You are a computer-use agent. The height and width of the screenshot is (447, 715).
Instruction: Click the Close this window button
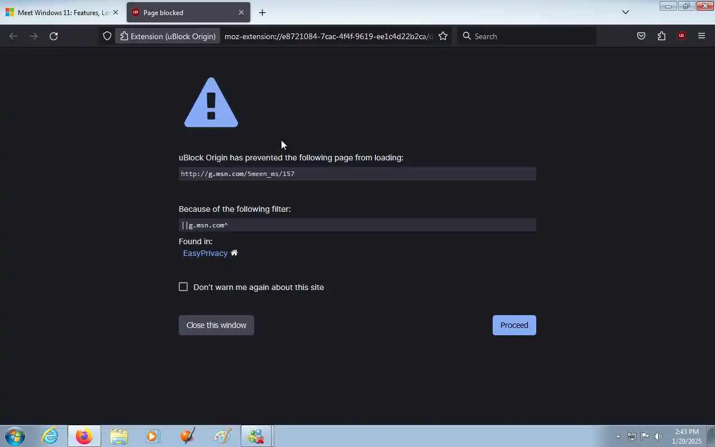pos(216,325)
